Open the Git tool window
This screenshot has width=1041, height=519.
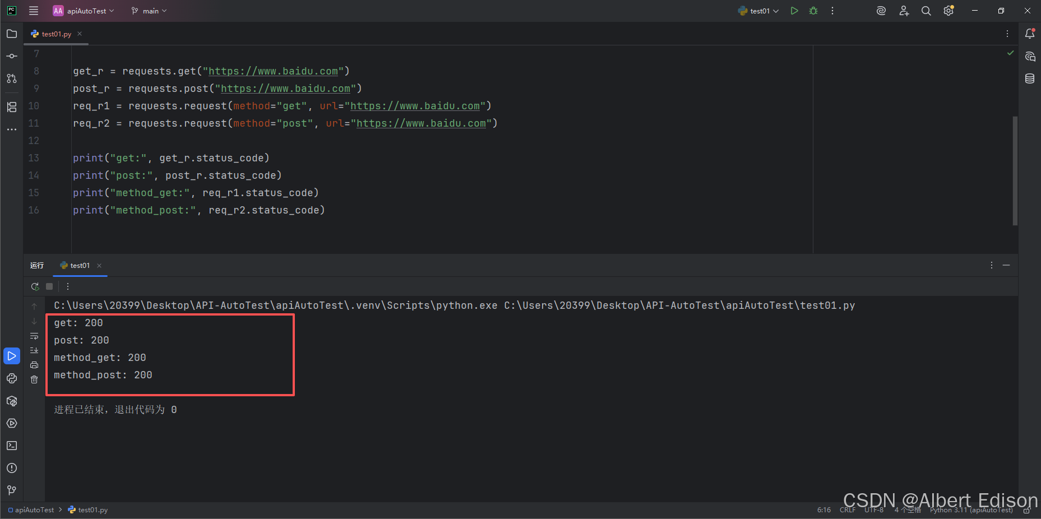pyautogui.click(x=12, y=490)
